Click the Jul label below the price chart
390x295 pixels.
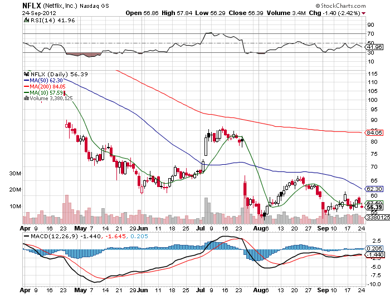(x=201, y=228)
